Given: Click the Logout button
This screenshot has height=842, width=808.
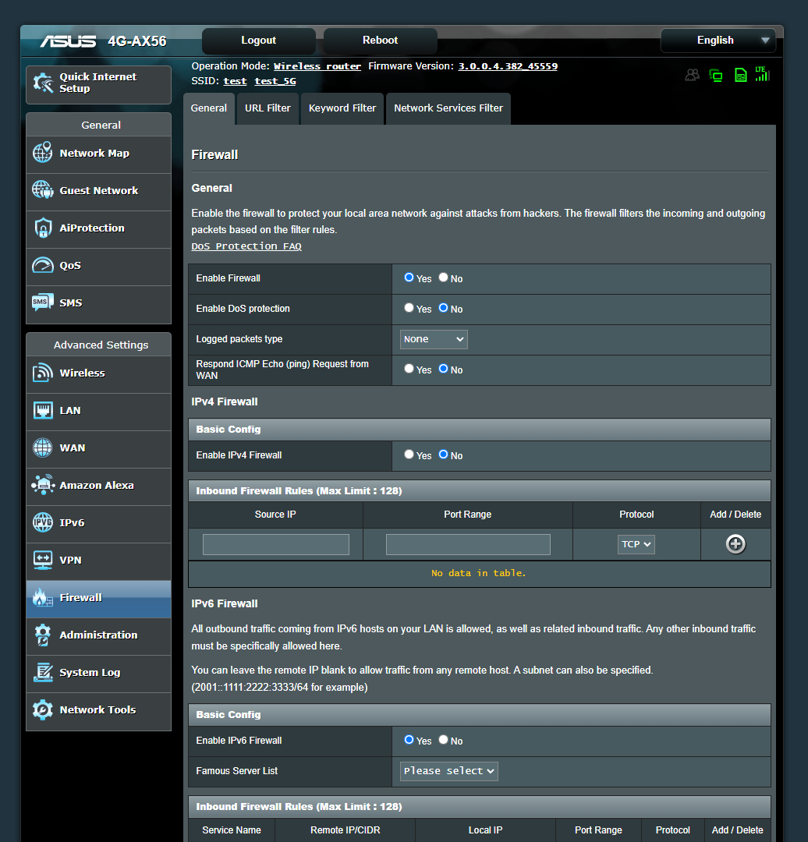Looking at the screenshot, I should (x=258, y=41).
